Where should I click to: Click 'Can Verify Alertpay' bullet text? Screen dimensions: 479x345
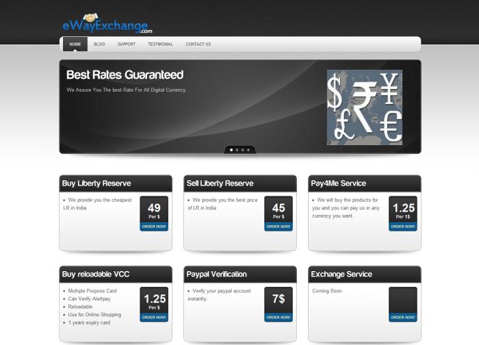click(89, 299)
